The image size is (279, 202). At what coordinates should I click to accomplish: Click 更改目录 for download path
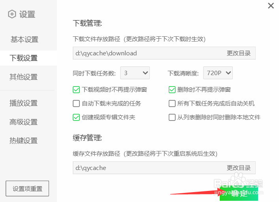pyautogui.click(x=239, y=53)
